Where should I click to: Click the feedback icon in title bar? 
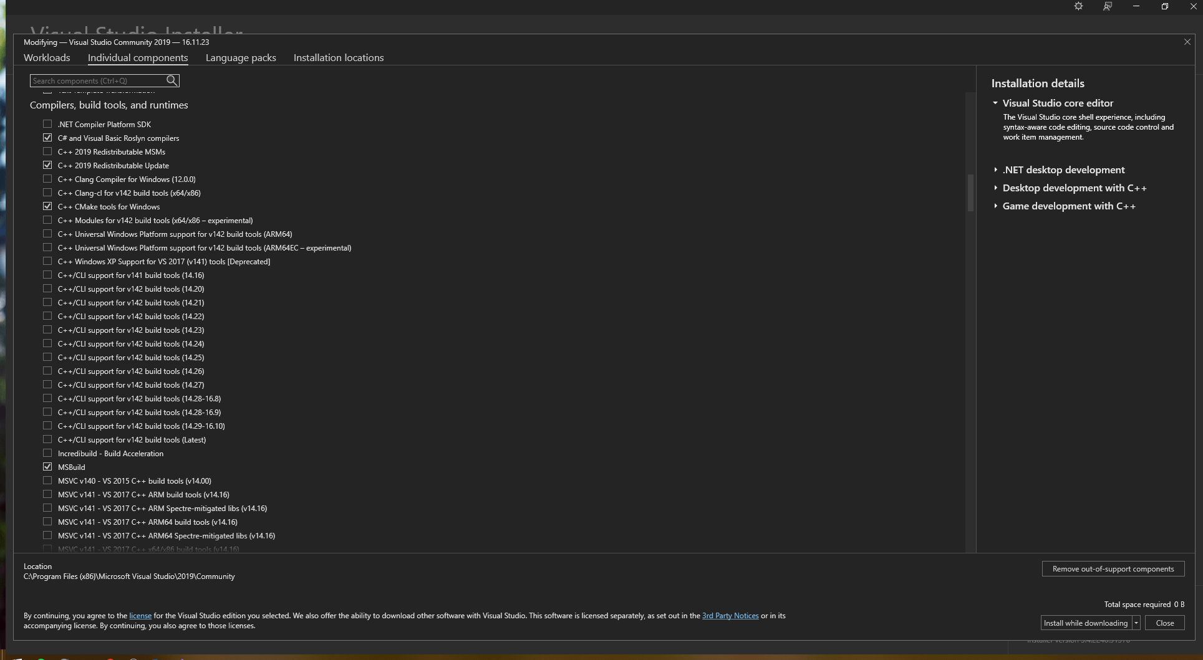pyautogui.click(x=1107, y=6)
